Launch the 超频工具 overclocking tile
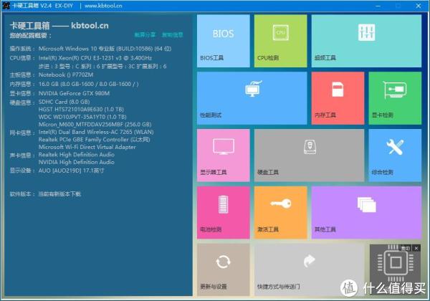This screenshot has height=301, width=430. pyautogui.click(x=366, y=41)
